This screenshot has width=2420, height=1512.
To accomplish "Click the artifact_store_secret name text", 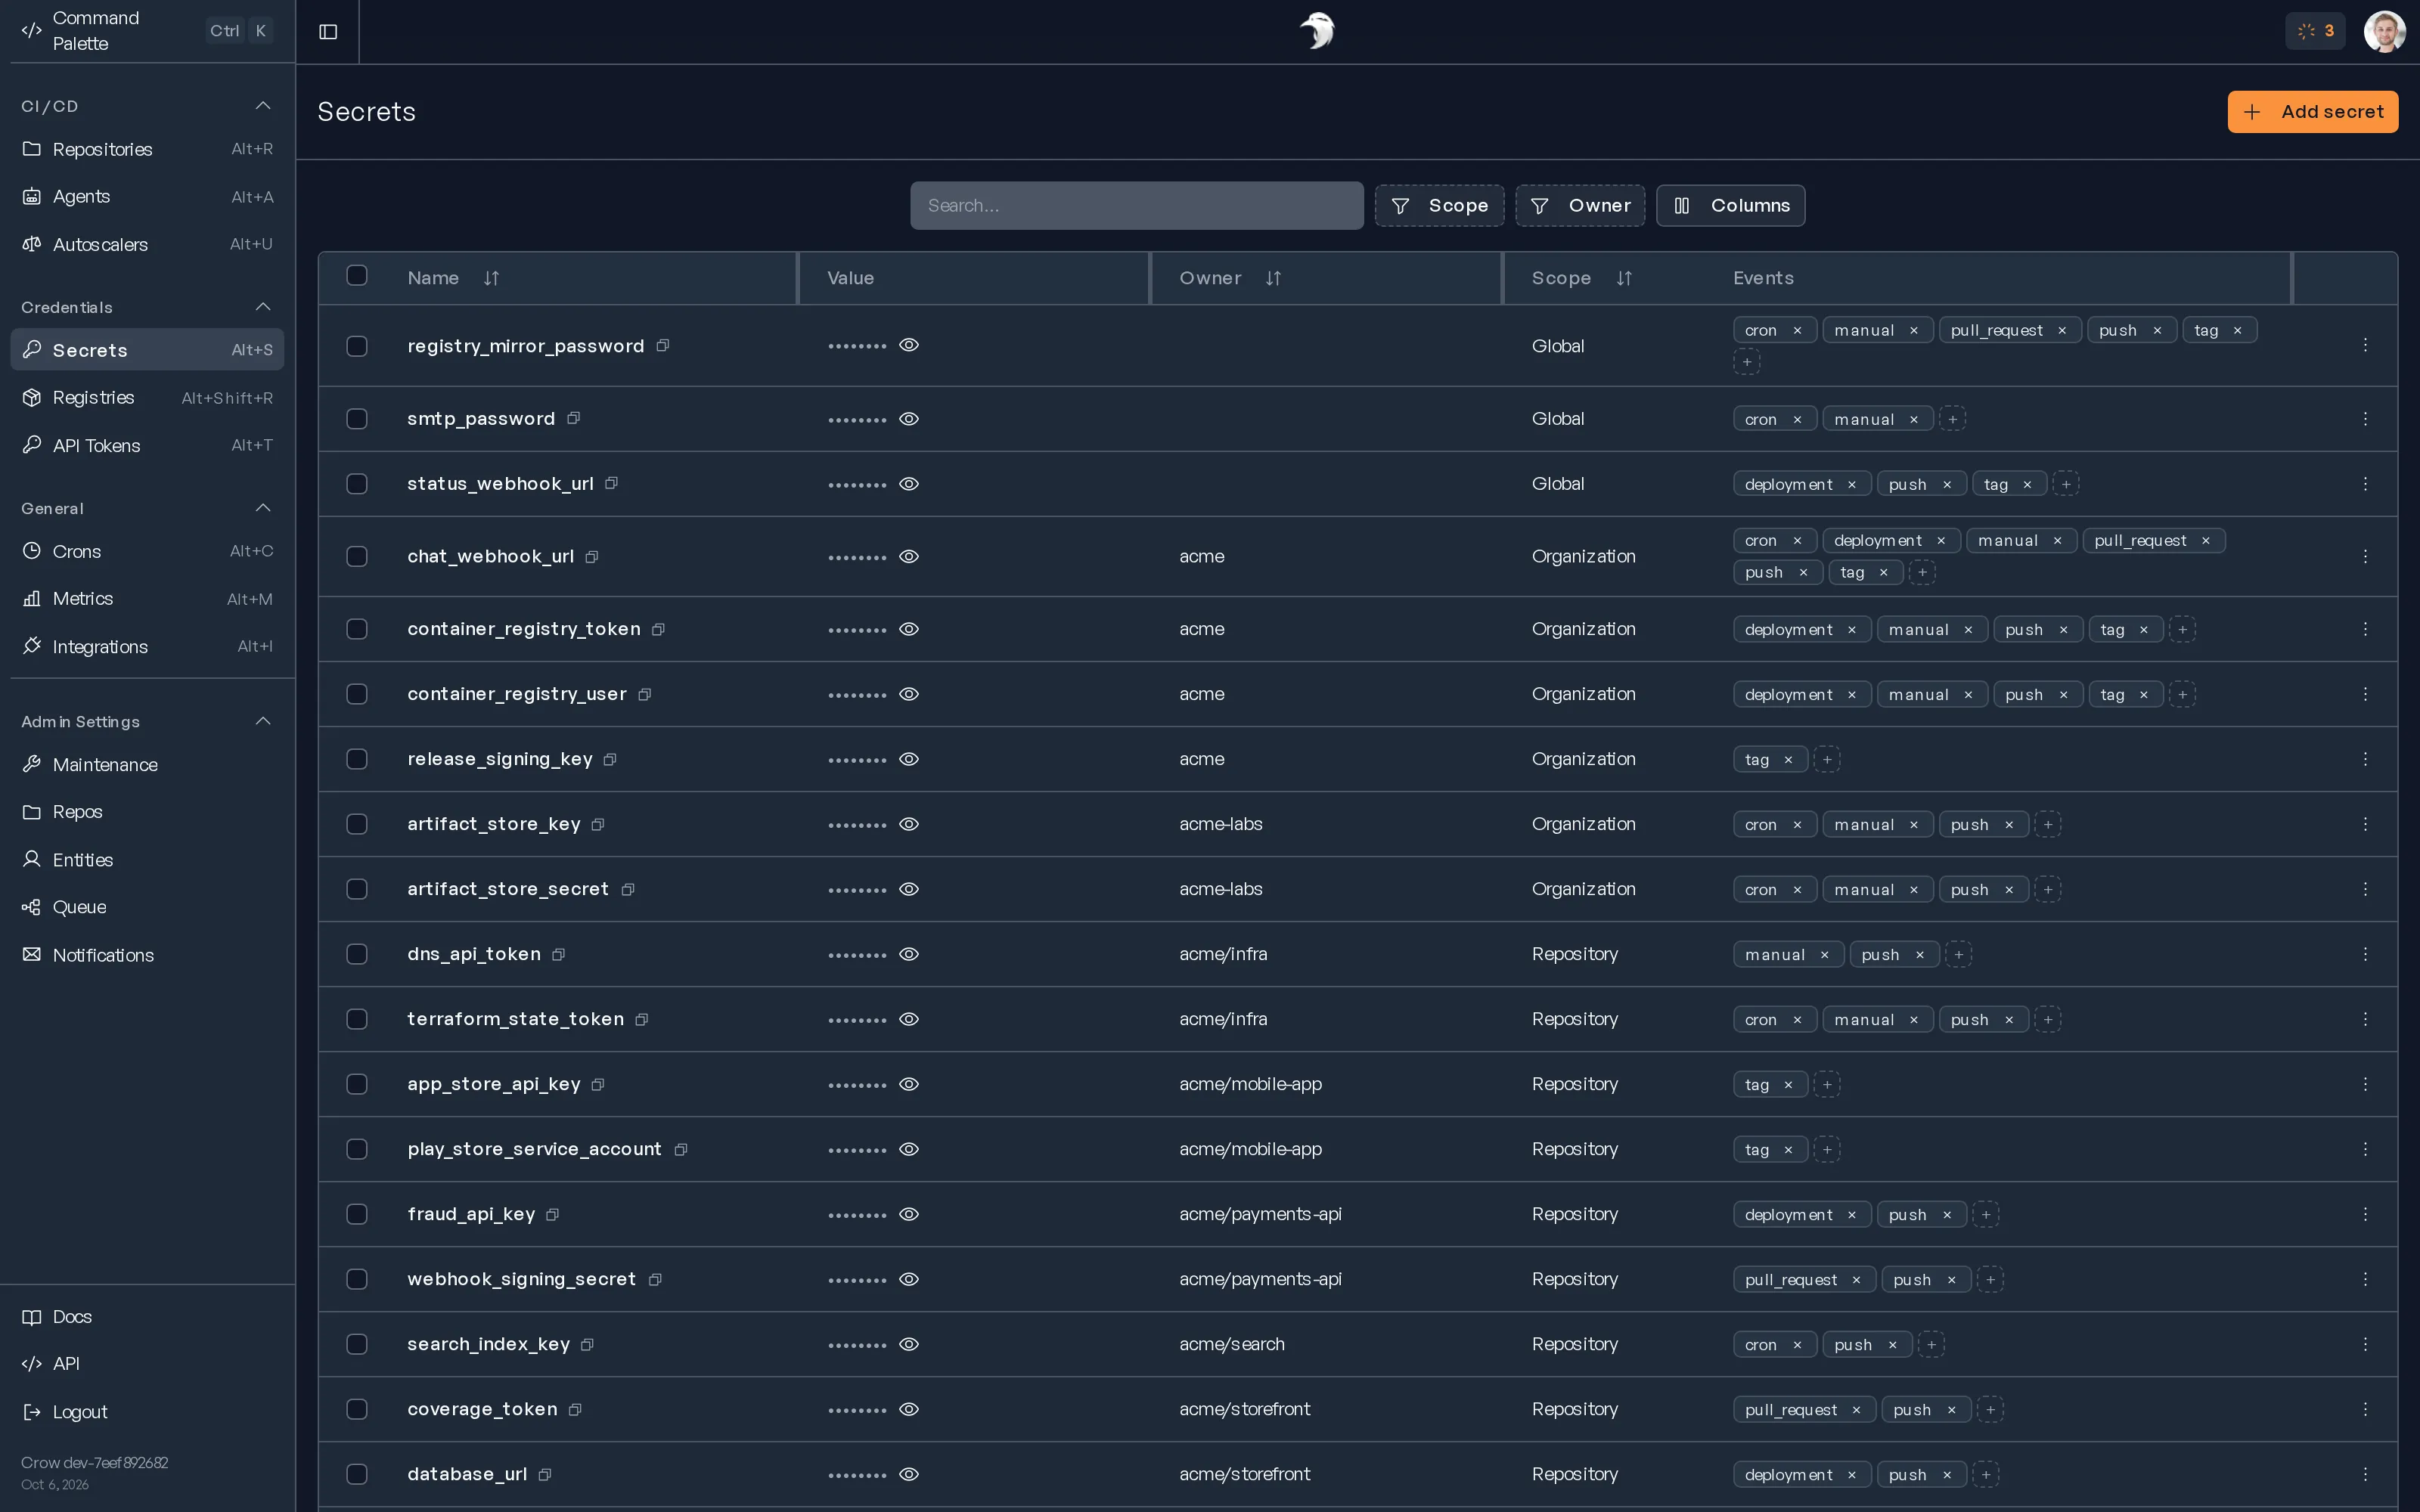I will click(508, 889).
